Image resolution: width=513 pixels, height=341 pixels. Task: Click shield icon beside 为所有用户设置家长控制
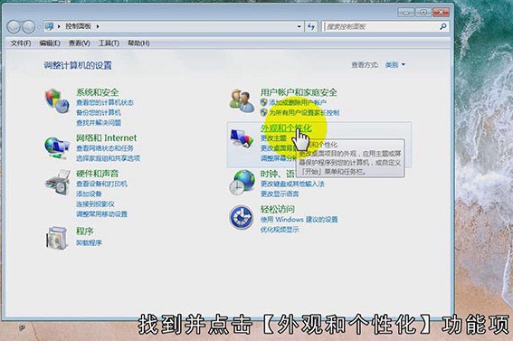click(x=263, y=112)
